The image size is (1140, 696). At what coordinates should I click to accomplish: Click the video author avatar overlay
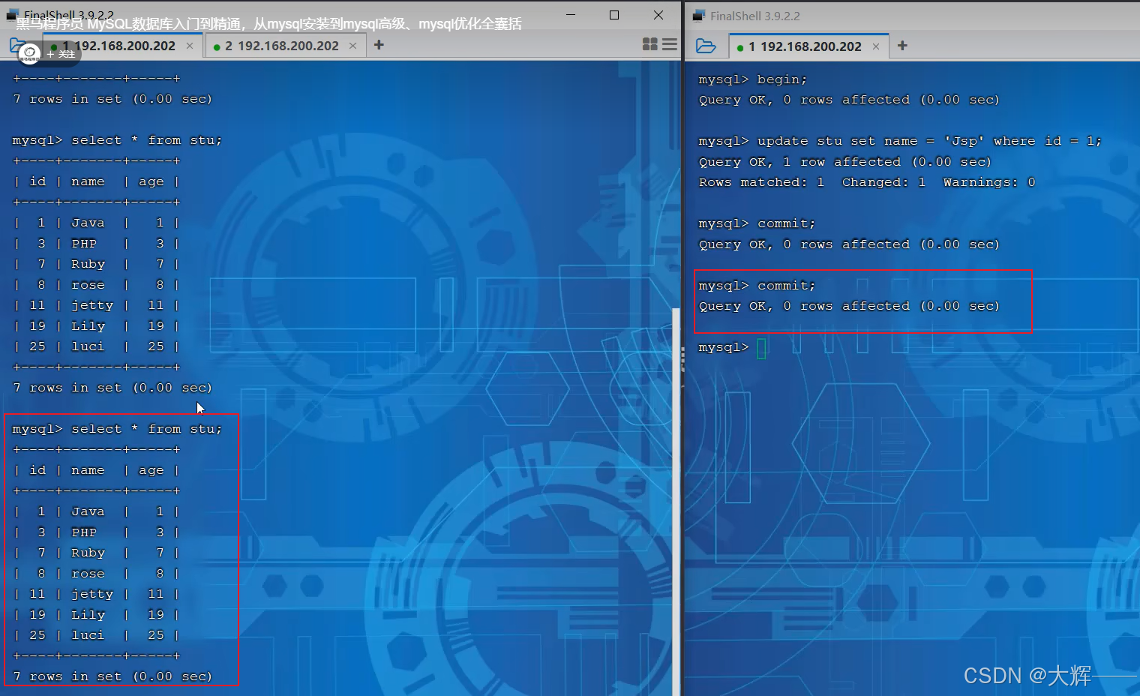tap(29, 53)
